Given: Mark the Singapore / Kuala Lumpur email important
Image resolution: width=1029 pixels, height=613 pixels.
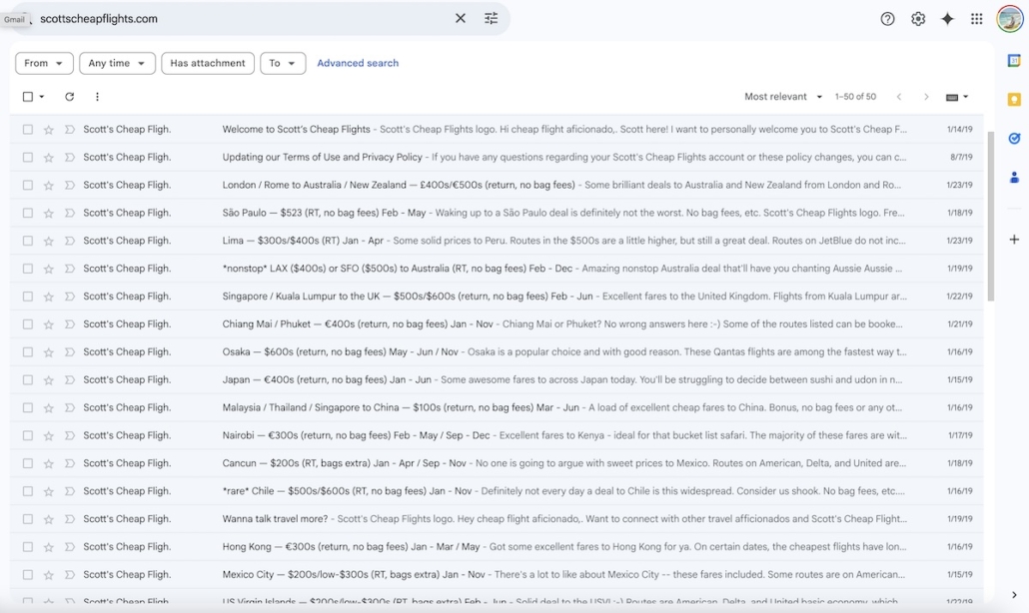Looking at the screenshot, I should point(70,297).
